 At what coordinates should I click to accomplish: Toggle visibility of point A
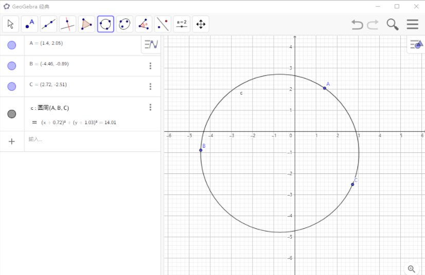12,45
